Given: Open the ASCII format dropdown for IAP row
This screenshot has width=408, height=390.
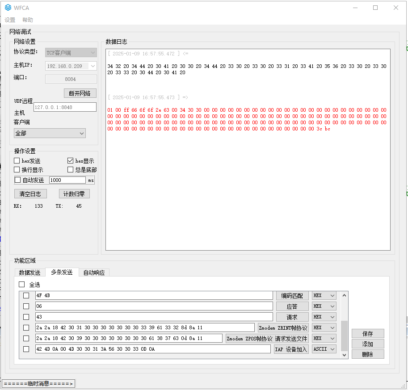Looking at the screenshot, I should click(x=324, y=349).
